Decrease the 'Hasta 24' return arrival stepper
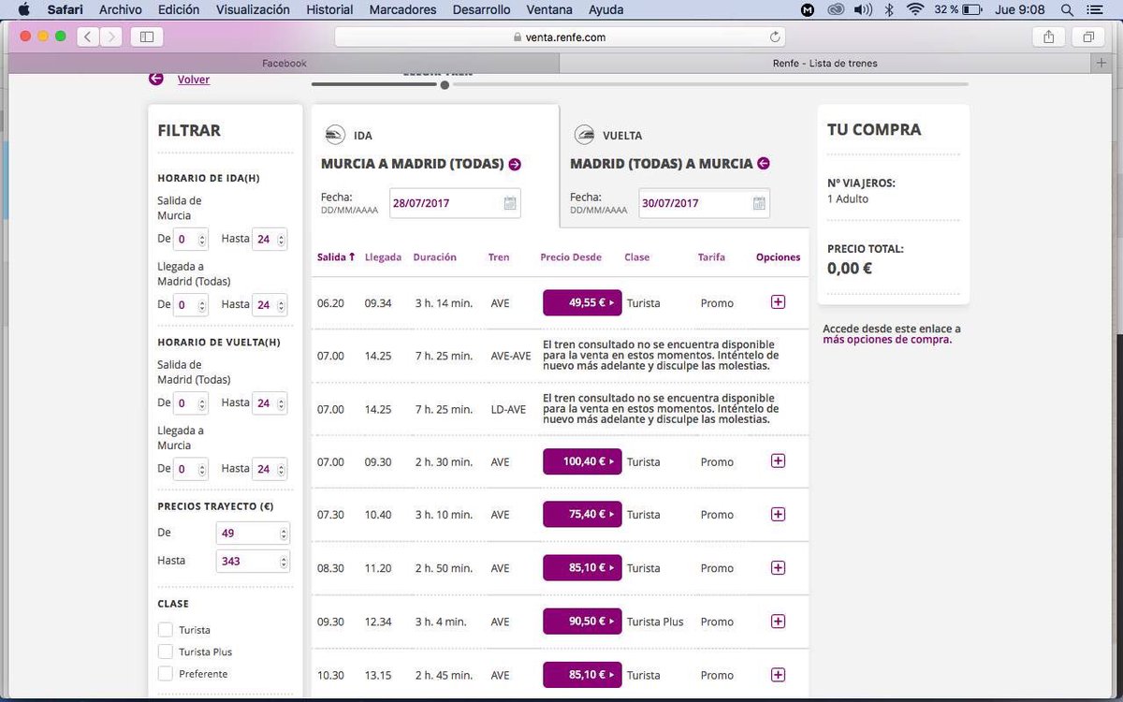 pyautogui.click(x=281, y=473)
